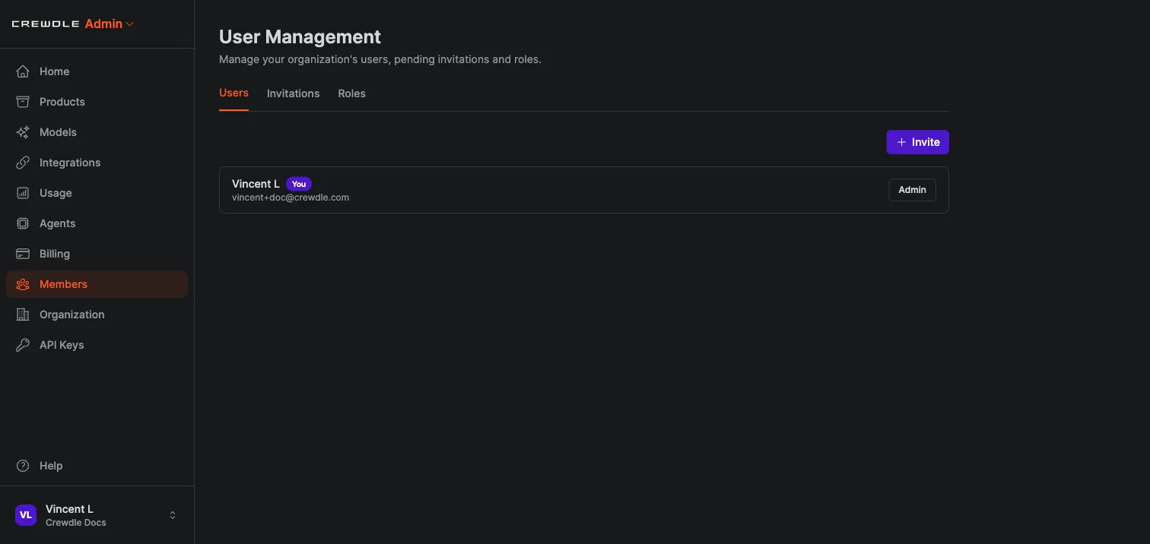
Task: Open Agents page
Action: [97, 223]
